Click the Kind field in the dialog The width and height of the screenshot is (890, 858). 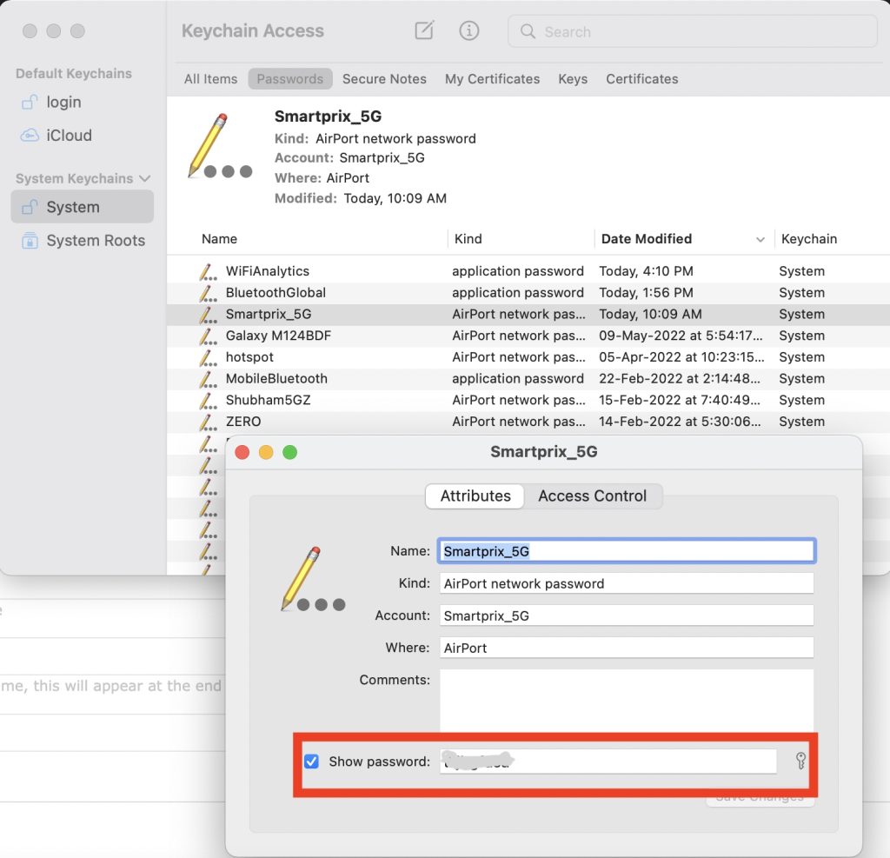tap(627, 583)
